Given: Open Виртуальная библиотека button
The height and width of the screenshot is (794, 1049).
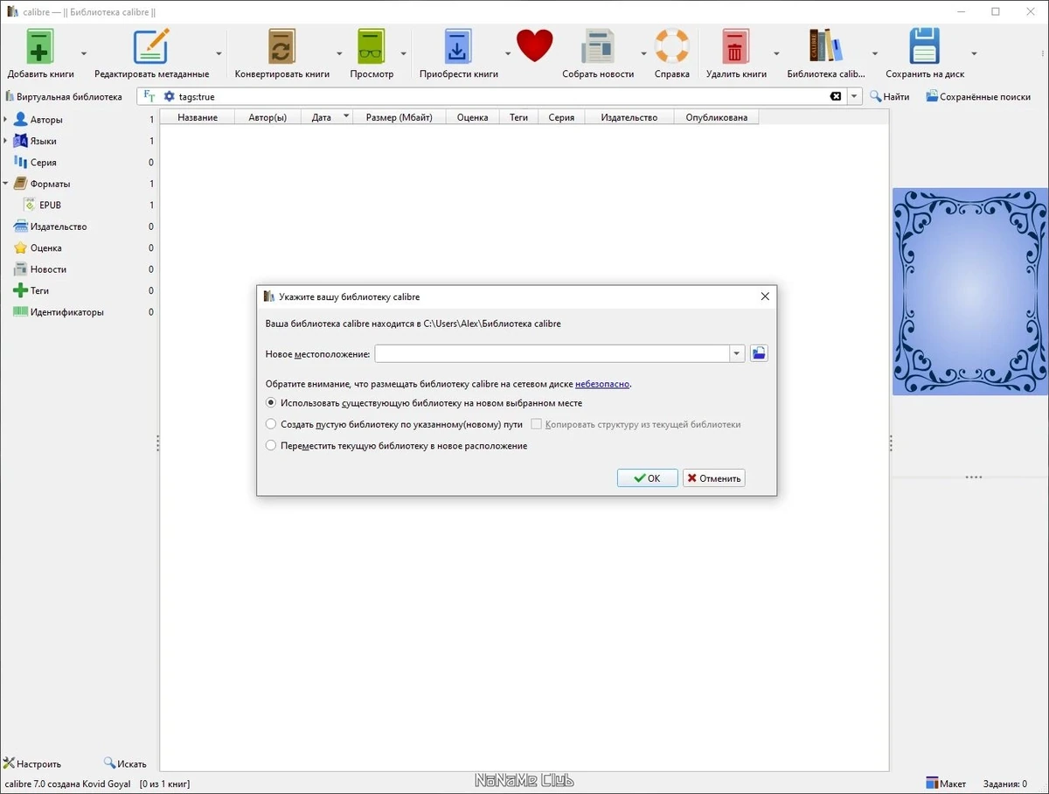Looking at the screenshot, I should (x=64, y=96).
